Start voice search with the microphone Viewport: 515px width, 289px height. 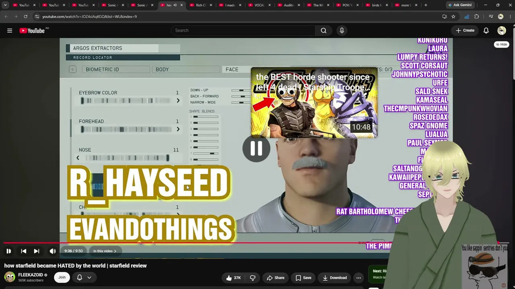342,31
